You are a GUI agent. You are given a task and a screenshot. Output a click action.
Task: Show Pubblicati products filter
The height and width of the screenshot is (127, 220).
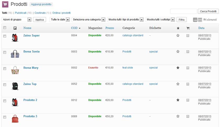coord(21,13)
